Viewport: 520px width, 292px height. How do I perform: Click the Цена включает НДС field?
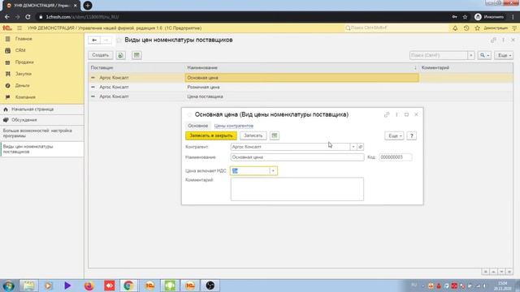click(x=250, y=171)
